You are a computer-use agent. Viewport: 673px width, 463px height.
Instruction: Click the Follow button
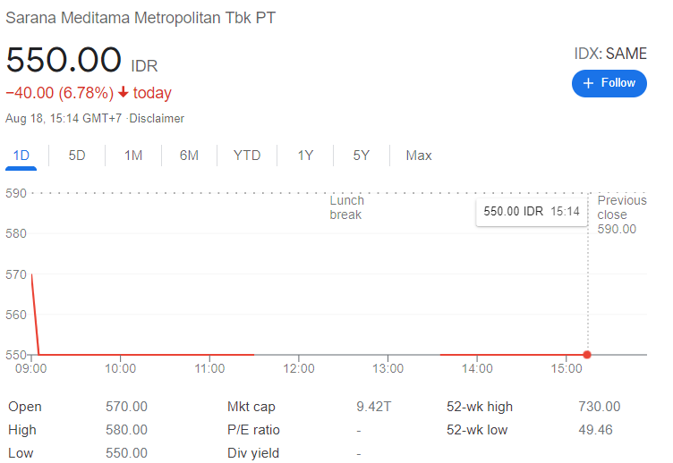pos(609,83)
